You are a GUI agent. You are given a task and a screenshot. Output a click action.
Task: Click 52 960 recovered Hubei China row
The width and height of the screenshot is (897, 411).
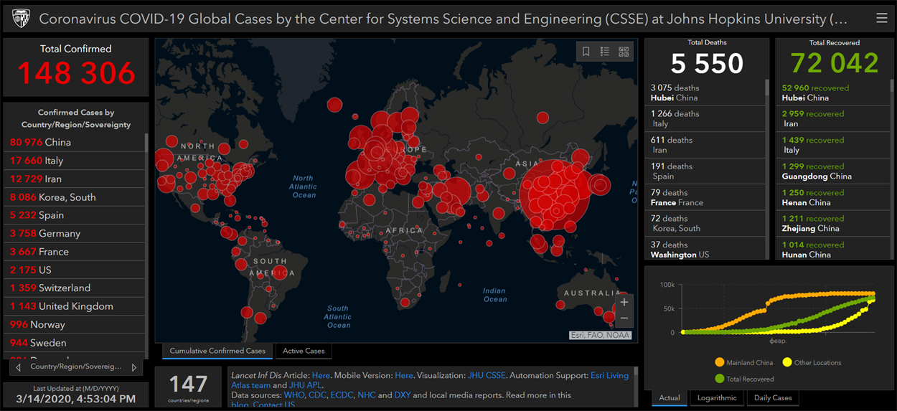(x=833, y=93)
